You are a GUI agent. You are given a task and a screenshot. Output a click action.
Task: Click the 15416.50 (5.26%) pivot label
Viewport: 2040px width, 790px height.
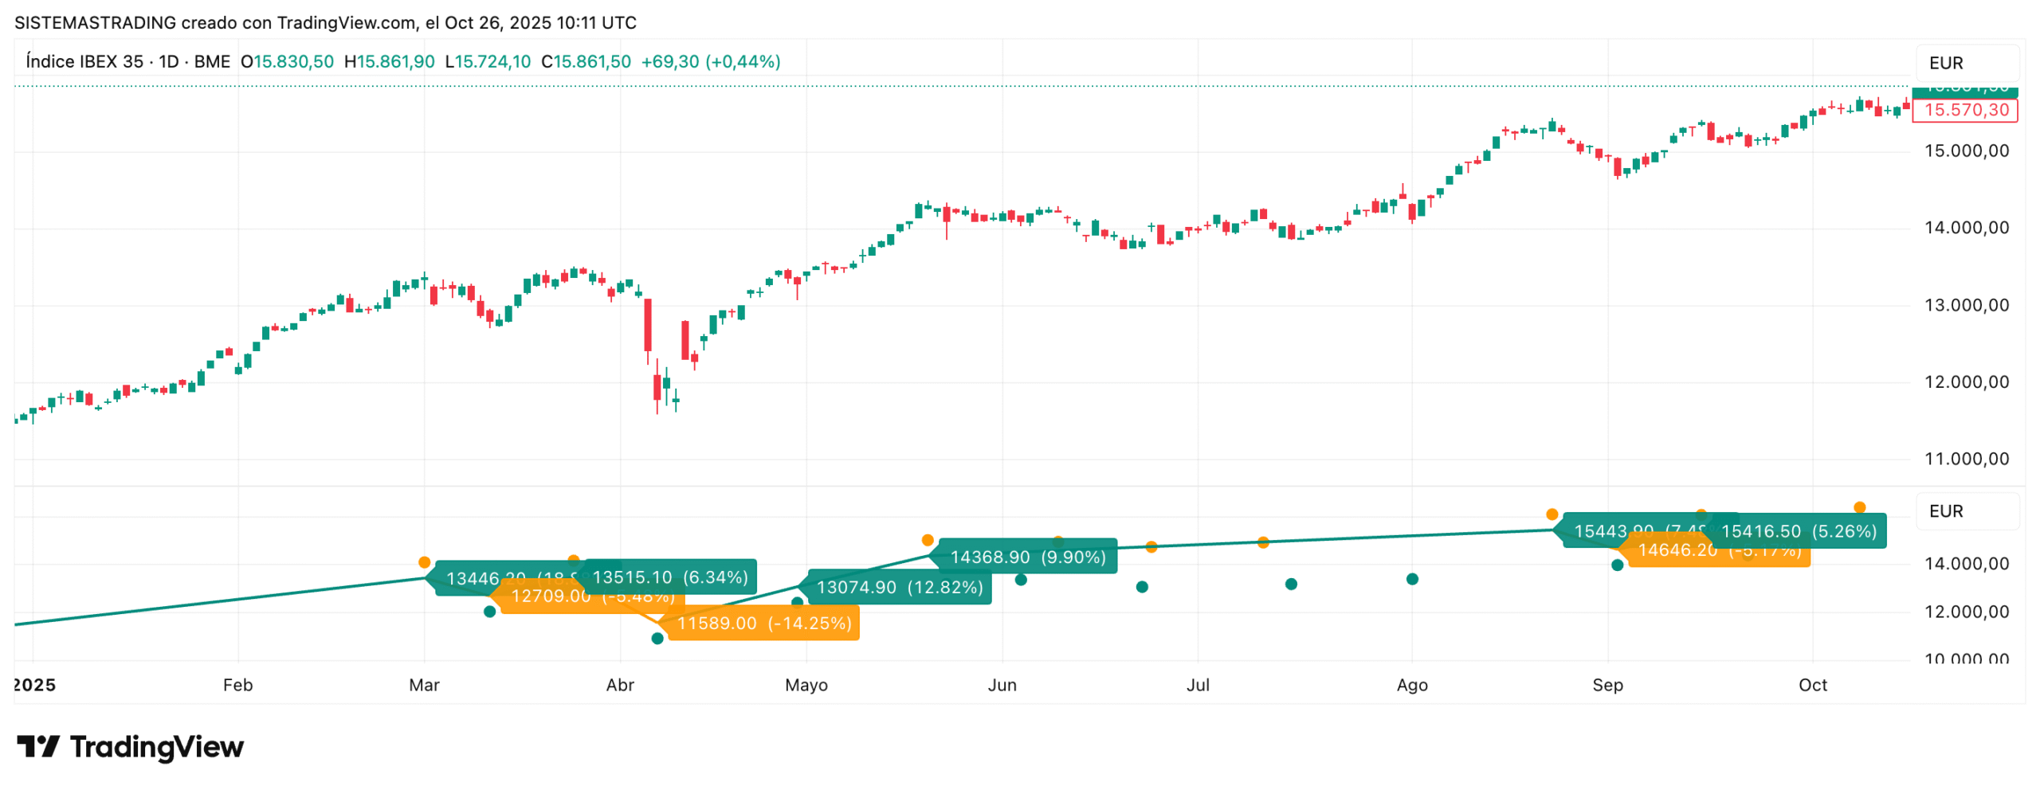coord(1799,531)
